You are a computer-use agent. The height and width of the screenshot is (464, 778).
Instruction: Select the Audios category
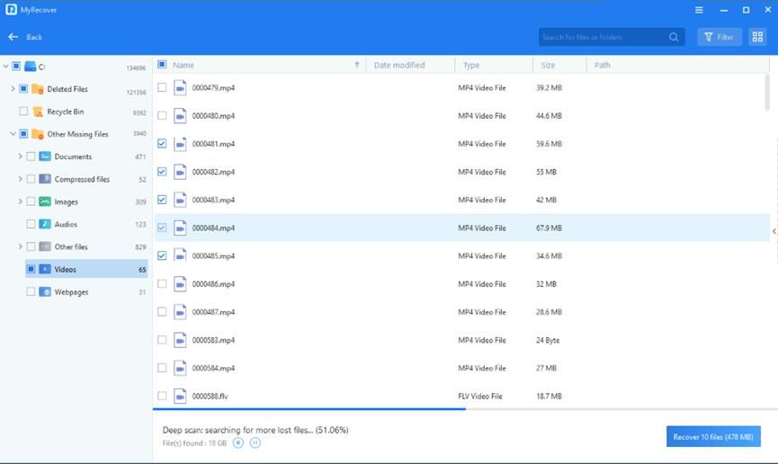point(66,224)
